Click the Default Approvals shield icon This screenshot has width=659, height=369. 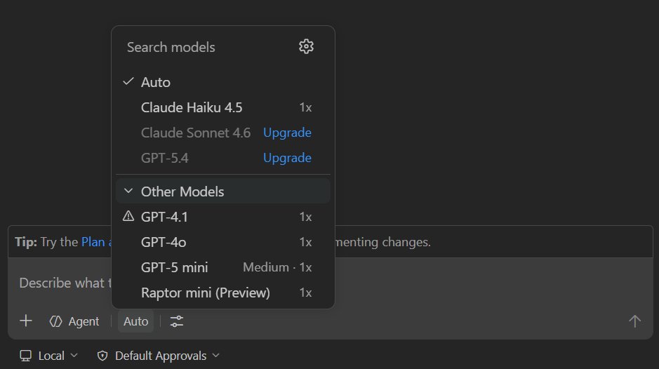102,356
